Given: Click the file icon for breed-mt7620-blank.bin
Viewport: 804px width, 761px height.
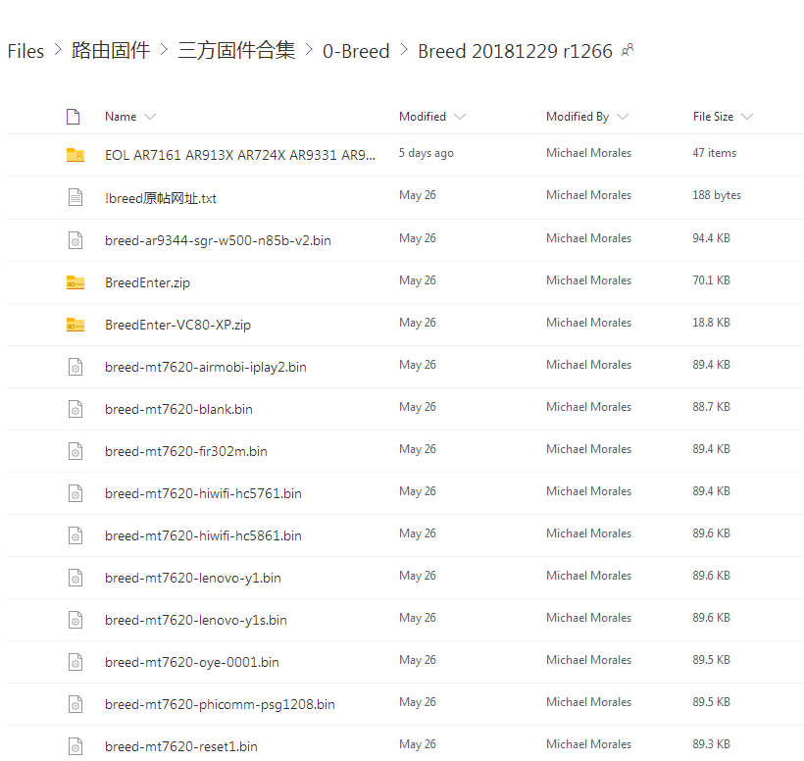Looking at the screenshot, I should 75,409.
